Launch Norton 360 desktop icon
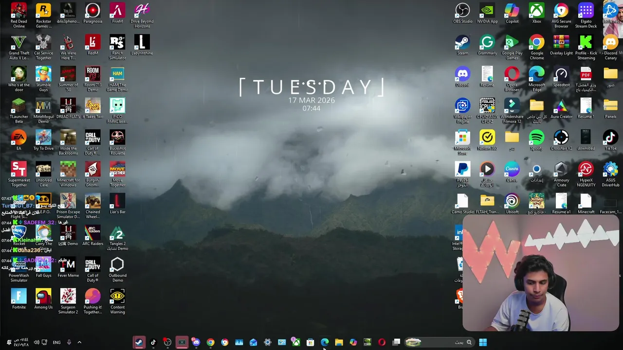 pos(487,140)
